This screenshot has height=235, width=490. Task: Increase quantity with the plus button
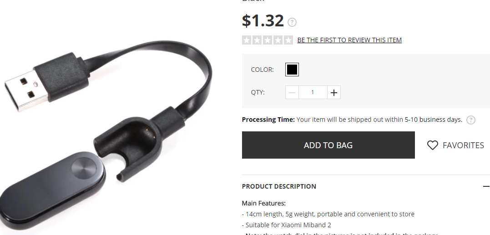point(334,92)
